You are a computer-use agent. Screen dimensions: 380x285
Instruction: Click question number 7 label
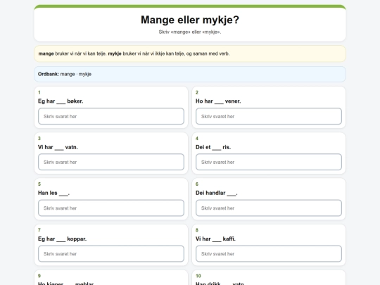39,230
